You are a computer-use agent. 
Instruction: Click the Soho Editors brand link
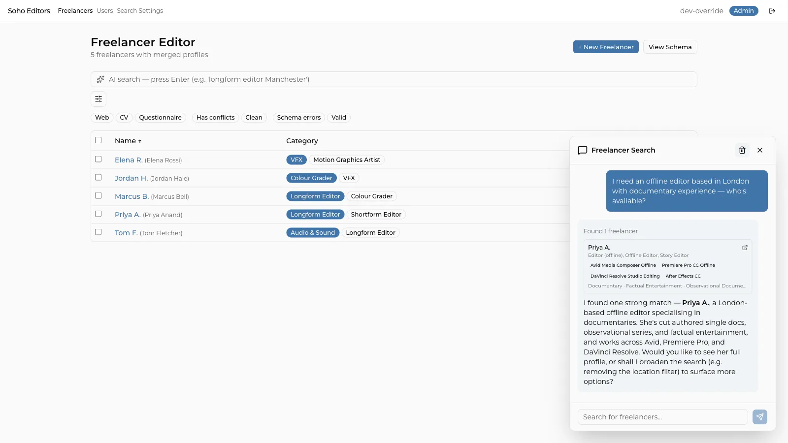[29, 11]
